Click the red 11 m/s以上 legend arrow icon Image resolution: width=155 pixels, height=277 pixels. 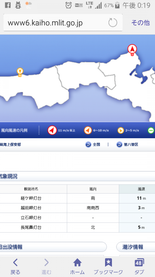[52, 131]
